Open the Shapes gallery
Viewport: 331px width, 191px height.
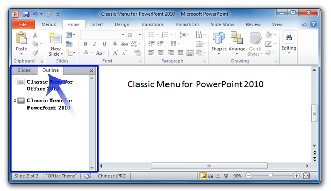click(x=218, y=44)
